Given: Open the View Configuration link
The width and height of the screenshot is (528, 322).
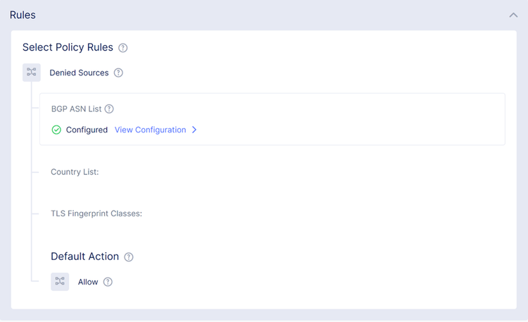Looking at the screenshot, I should (x=150, y=130).
